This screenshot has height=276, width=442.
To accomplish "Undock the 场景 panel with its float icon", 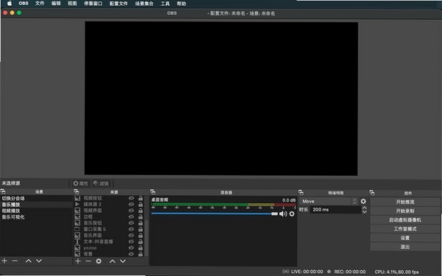I will tap(3, 191).
